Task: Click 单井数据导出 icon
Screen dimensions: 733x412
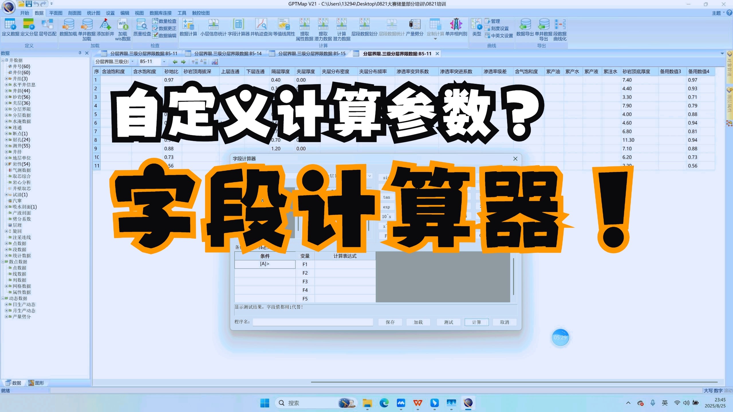Action: tap(543, 29)
